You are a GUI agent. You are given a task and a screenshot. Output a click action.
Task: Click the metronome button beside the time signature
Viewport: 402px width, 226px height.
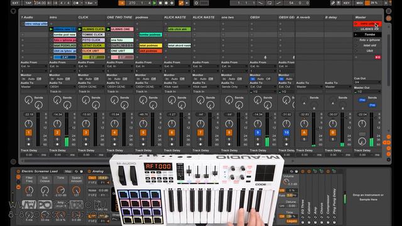[x=77, y=3]
